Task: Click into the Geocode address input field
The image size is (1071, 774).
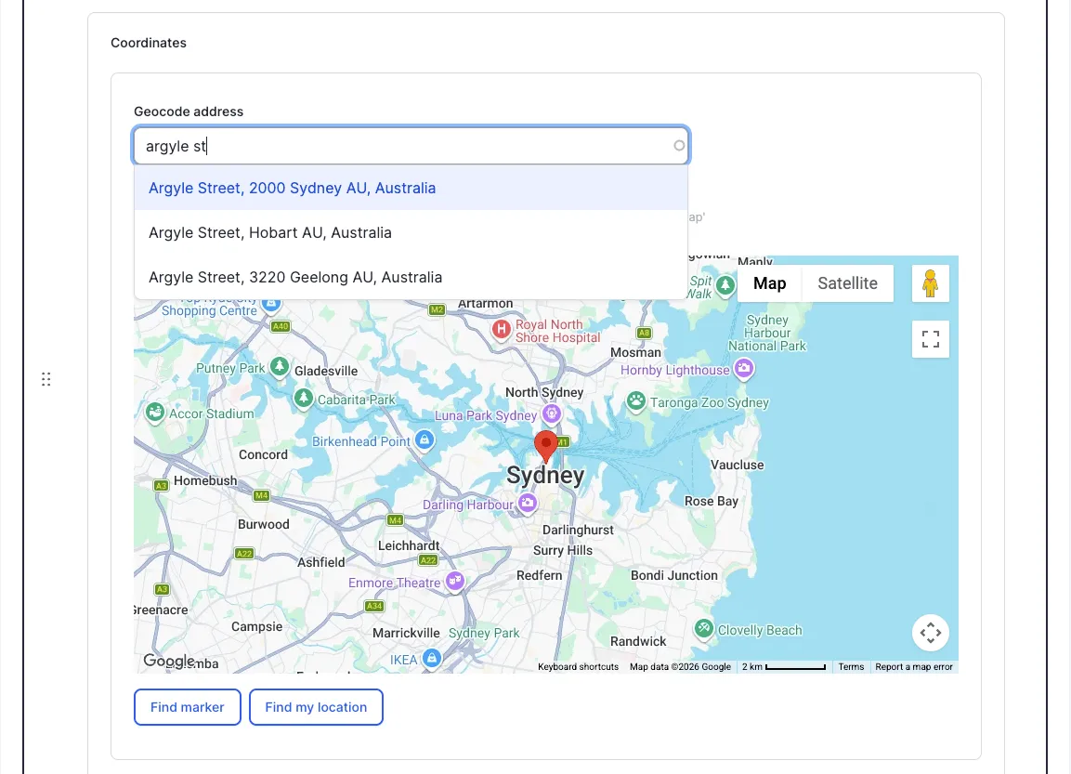Action: (x=411, y=146)
